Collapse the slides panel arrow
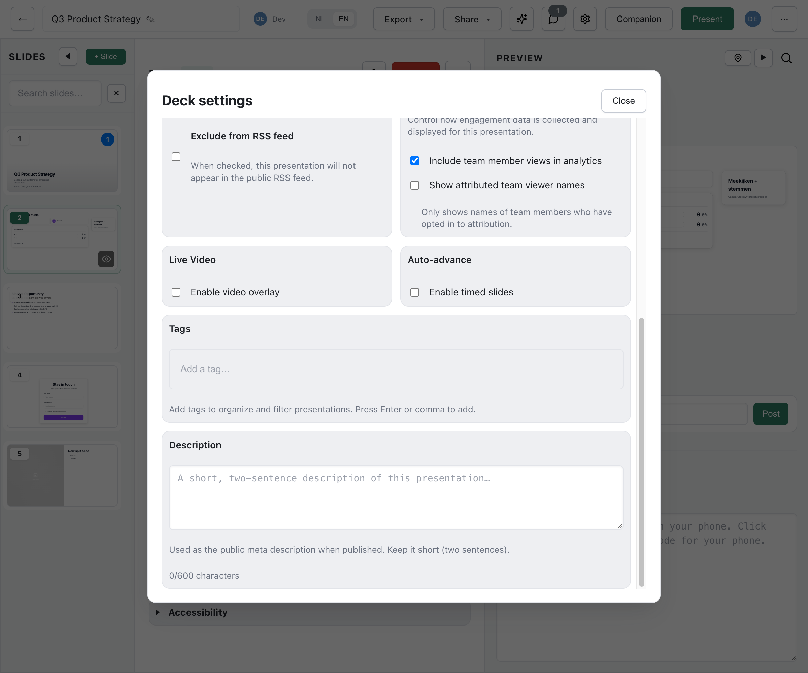Screen dimensions: 808x673 click(x=68, y=57)
